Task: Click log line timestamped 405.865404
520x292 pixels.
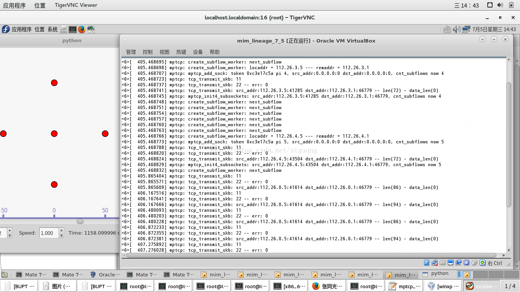Action: [x=181, y=176]
